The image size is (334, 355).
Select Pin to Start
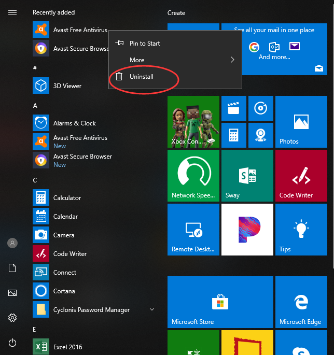tap(175, 43)
